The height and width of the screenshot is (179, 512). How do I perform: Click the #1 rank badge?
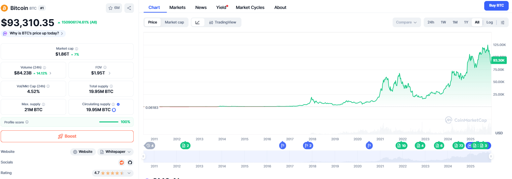[x=42, y=8]
